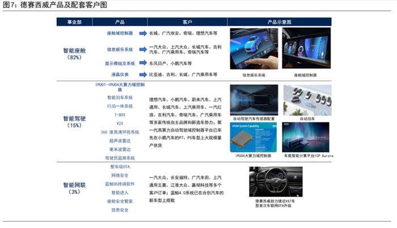Image resolution: width=397 pixels, height=228 pixels.
Task: Click the 德赛西威助力捷达VS7车型 caption
Action: (275, 203)
